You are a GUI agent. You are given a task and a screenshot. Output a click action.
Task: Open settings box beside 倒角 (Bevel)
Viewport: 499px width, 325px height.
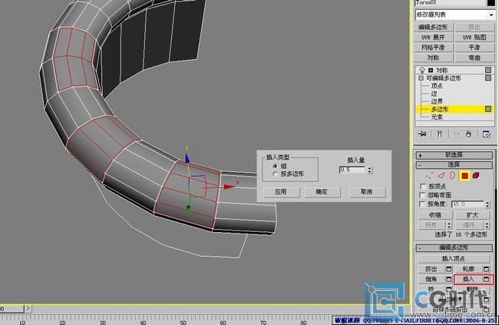pyautogui.click(x=449, y=279)
